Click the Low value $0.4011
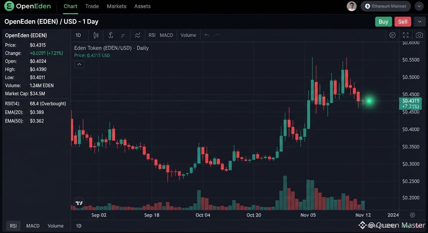The width and height of the screenshot is (428, 233). point(38,77)
